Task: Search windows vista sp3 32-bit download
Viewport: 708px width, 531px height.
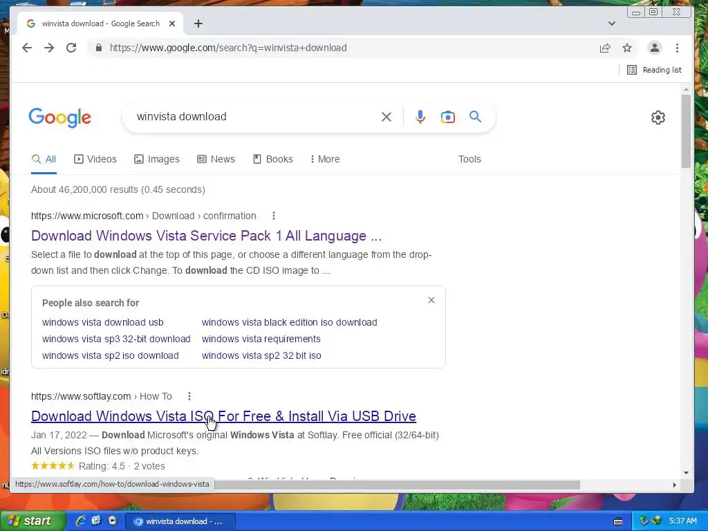Action: [116, 339]
